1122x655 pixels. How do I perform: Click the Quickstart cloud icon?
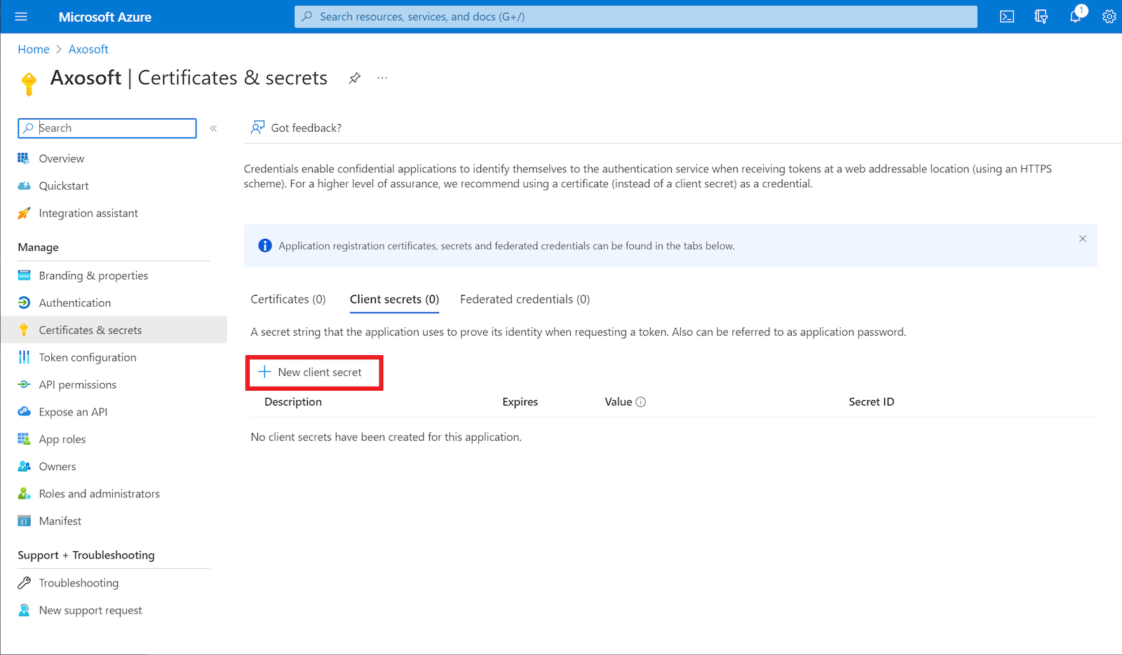click(24, 186)
